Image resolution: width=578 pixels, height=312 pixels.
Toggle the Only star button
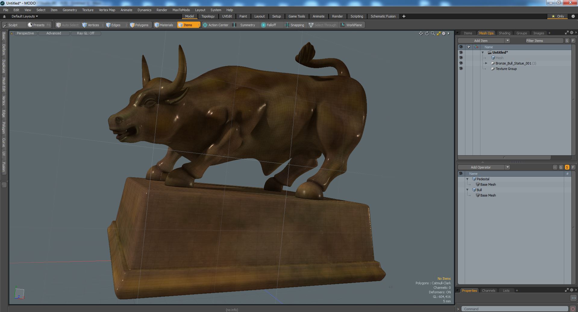(558, 16)
